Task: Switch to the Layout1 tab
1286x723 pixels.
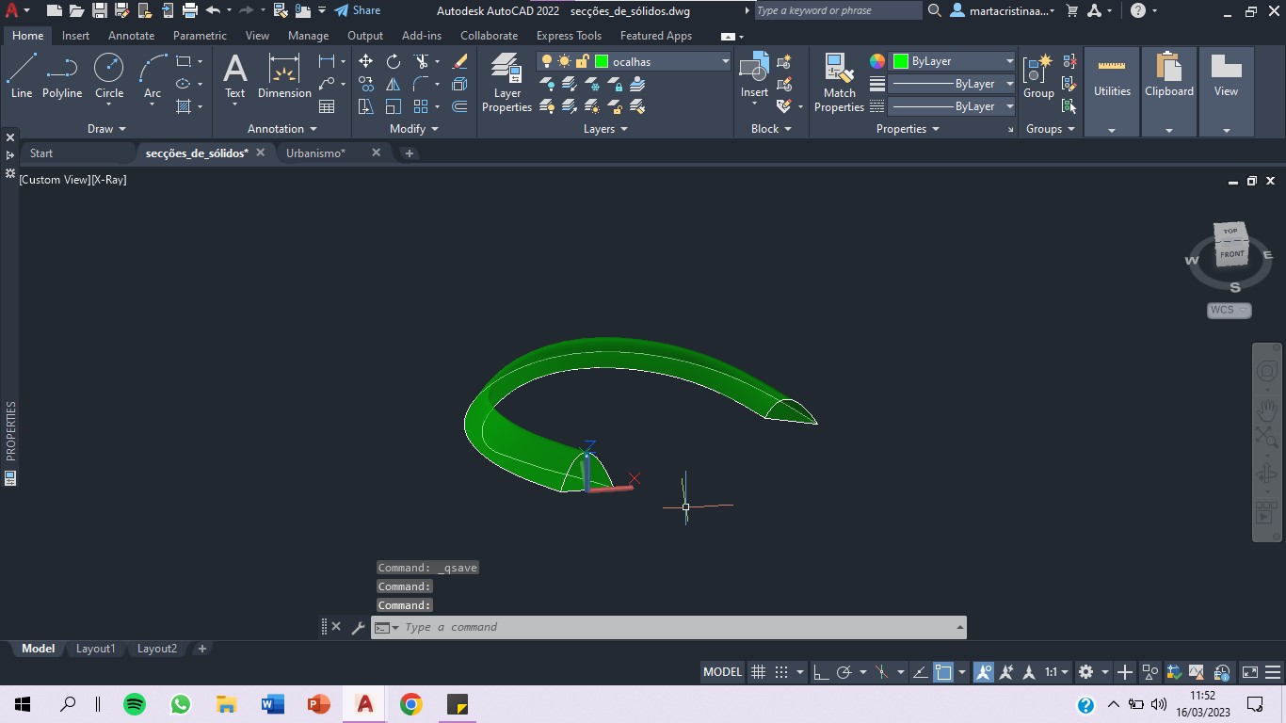Action: 95,649
